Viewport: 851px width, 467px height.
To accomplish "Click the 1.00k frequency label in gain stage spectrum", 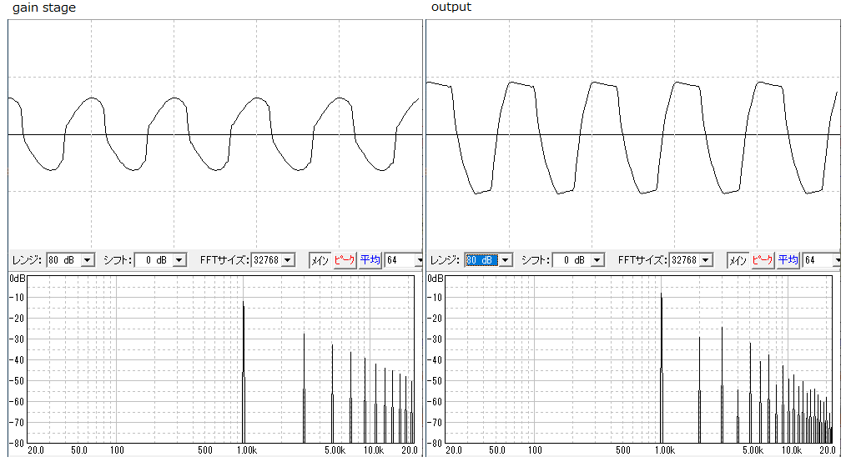I will pos(247,450).
